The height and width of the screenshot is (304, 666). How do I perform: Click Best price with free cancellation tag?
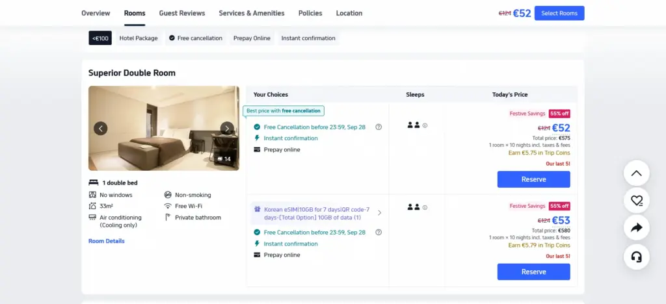click(x=284, y=110)
